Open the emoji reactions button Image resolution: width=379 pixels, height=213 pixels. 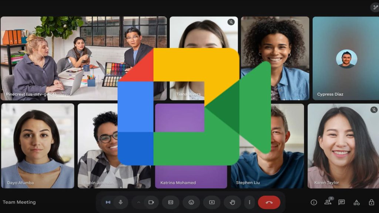[191, 202]
